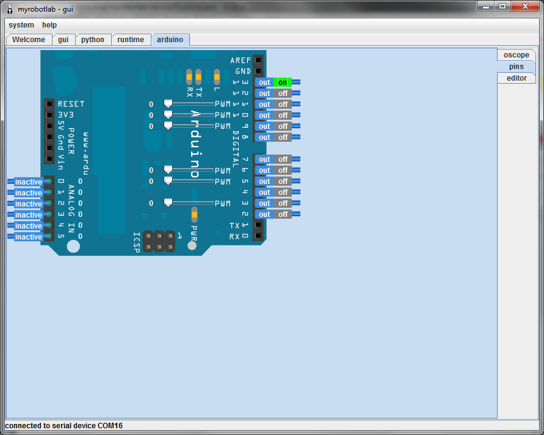Click the RESET pin socket

click(49, 104)
